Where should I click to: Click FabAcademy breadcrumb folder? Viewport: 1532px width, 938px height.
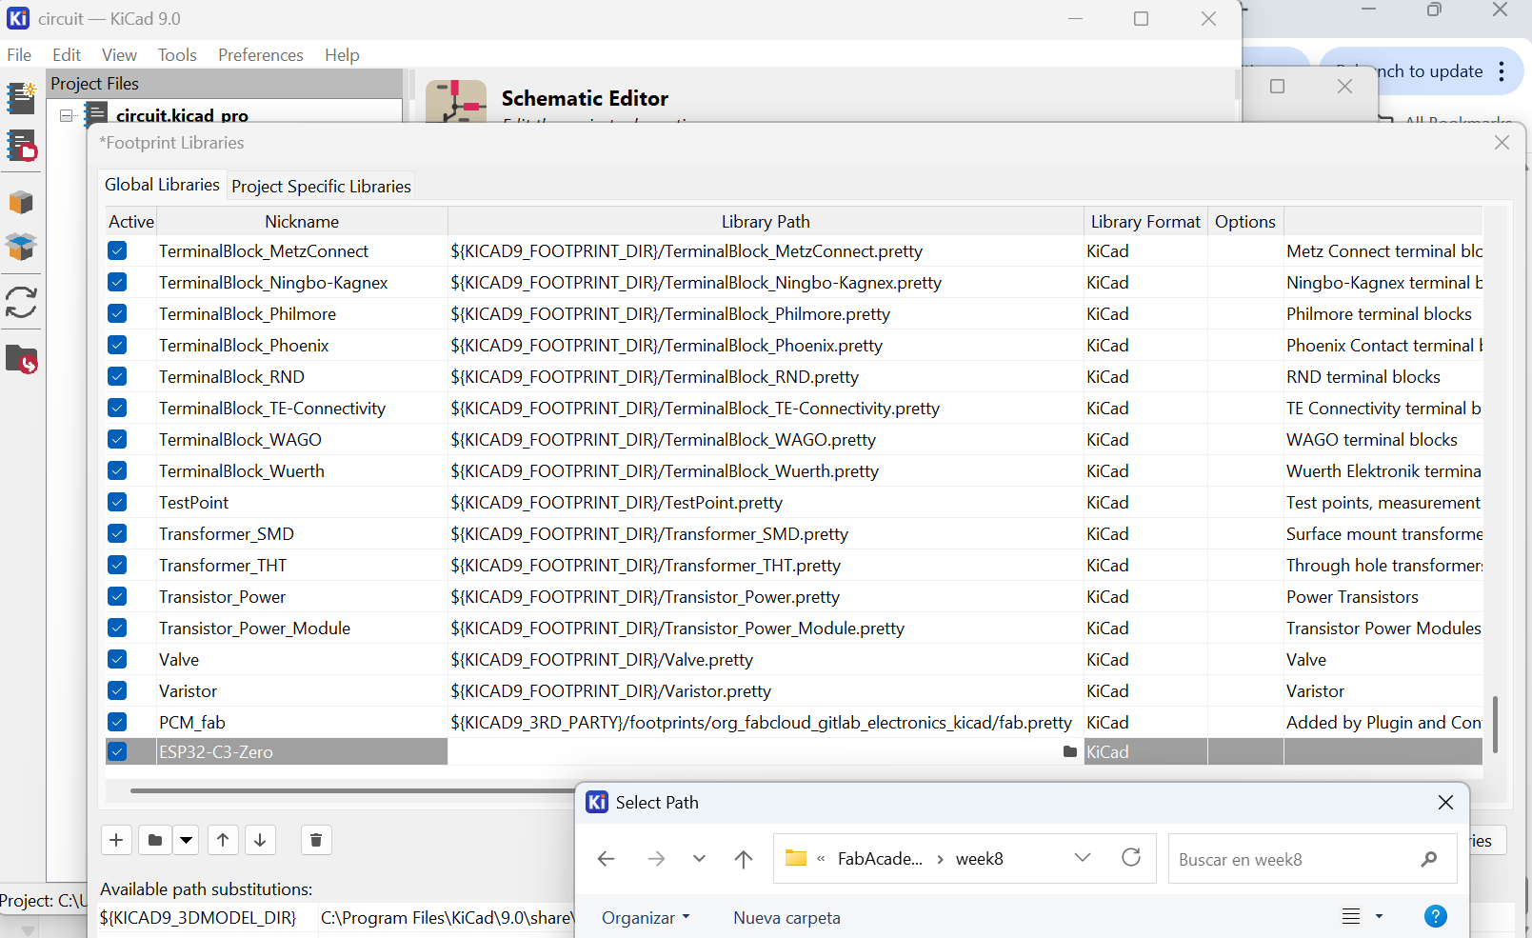click(x=880, y=859)
